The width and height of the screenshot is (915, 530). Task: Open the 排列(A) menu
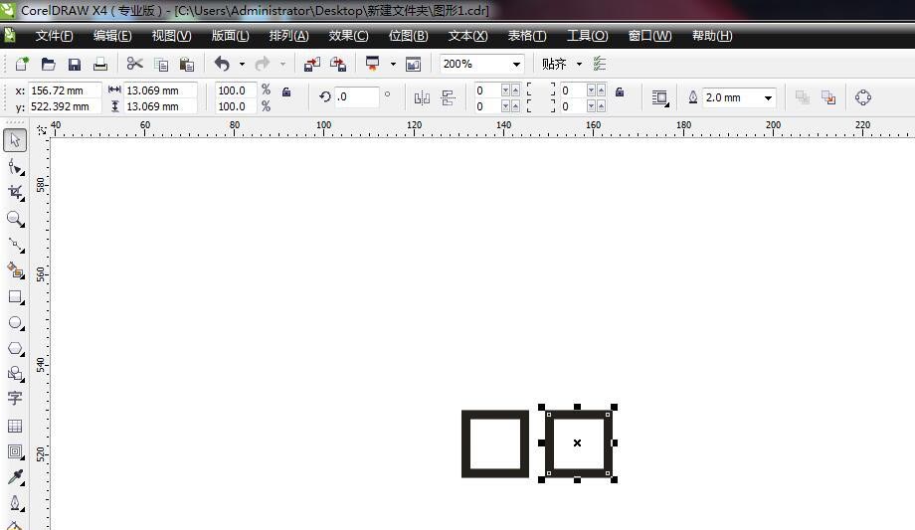click(288, 36)
